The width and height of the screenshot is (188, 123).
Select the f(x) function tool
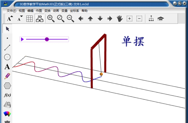tap(8, 95)
